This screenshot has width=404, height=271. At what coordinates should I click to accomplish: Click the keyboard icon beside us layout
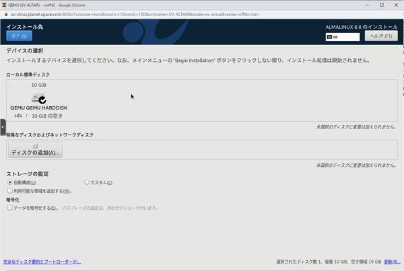pos(329,37)
